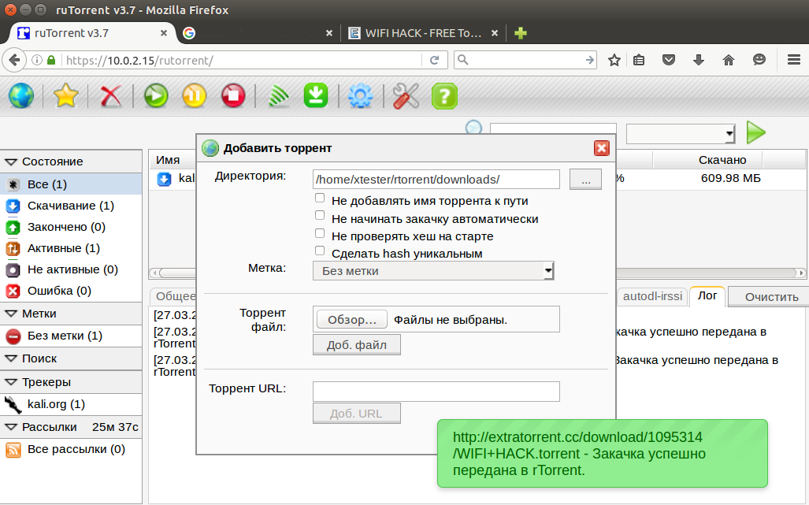809x505 pixels.
Task: Filter by Активные (1) torrents
Action: coord(71,248)
